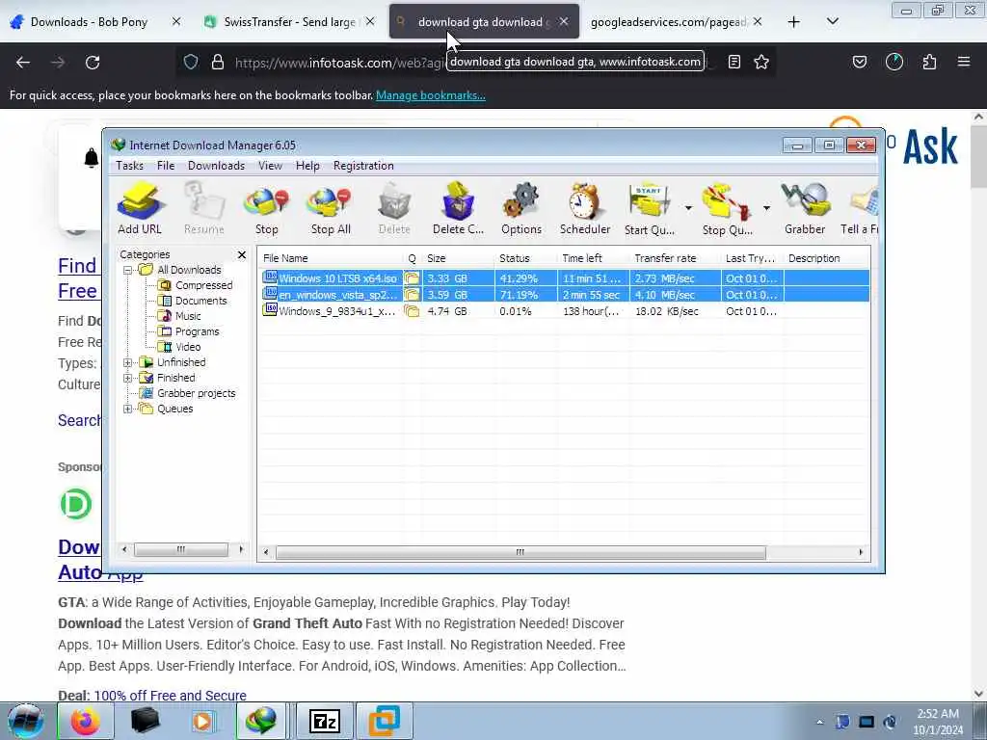Open Firefox extensions puzzle icon
Viewport: 987px width, 740px height.
tap(929, 62)
